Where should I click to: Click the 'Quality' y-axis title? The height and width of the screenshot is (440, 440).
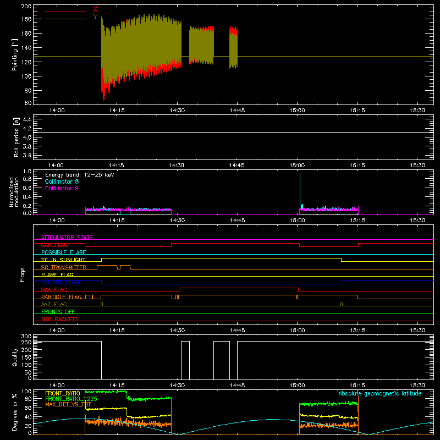point(15,357)
